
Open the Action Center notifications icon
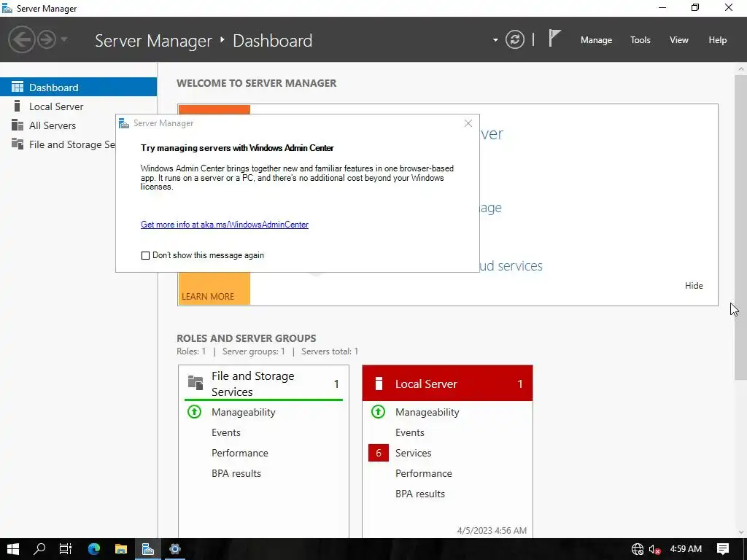(723, 549)
